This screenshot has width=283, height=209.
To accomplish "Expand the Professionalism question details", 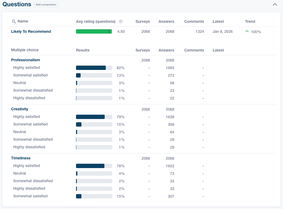I will click(25, 60).
